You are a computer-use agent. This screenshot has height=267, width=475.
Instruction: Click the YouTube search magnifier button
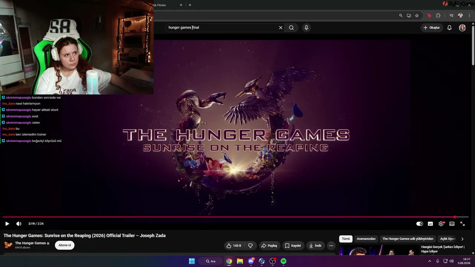291,27
